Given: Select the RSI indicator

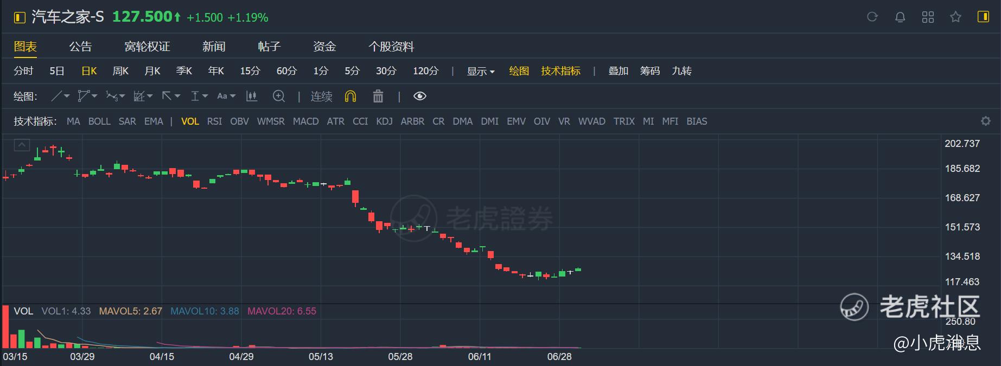Looking at the screenshot, I should click(214, 121).
